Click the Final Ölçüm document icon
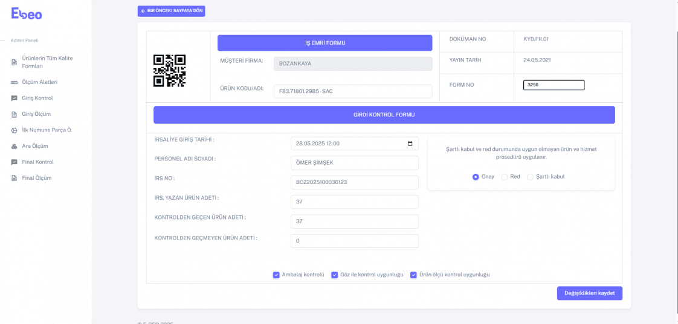 click(x=14, y=178)
